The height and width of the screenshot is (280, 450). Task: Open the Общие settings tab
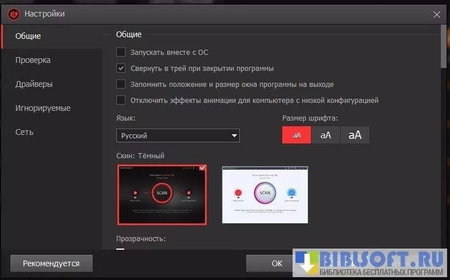[x=28, y=36]
